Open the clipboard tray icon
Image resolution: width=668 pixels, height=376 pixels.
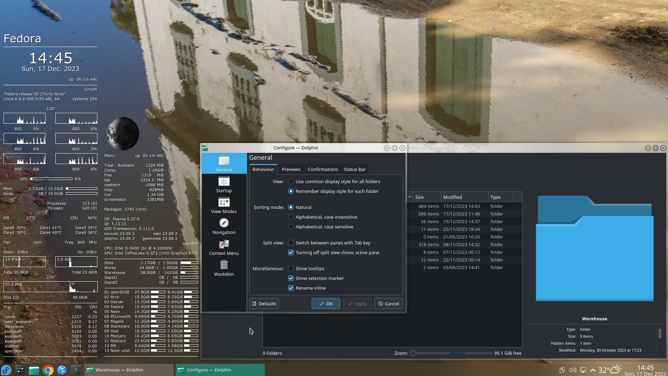pyautogui.click(x=562, y=370)
